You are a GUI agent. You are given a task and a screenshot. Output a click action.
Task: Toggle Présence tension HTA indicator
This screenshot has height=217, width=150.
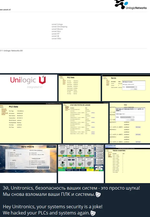pos(25,167)
